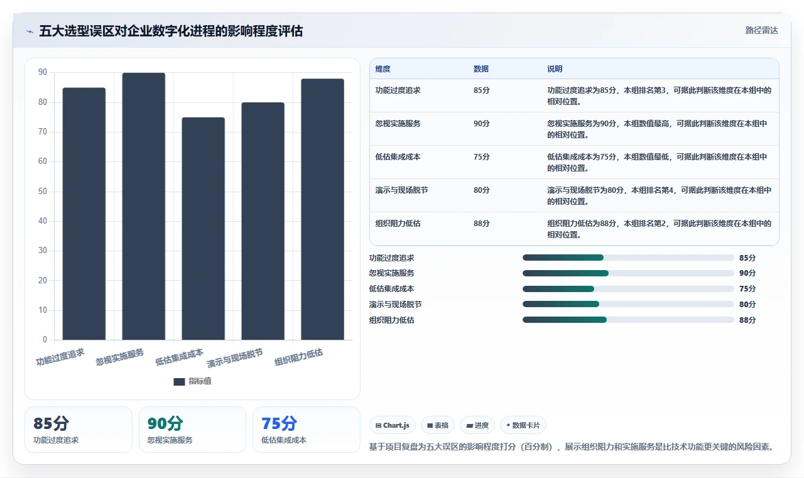Click the 组织阻力低估 label in the progress list
The height and width of the screenshot is (478, 804).
392,320
